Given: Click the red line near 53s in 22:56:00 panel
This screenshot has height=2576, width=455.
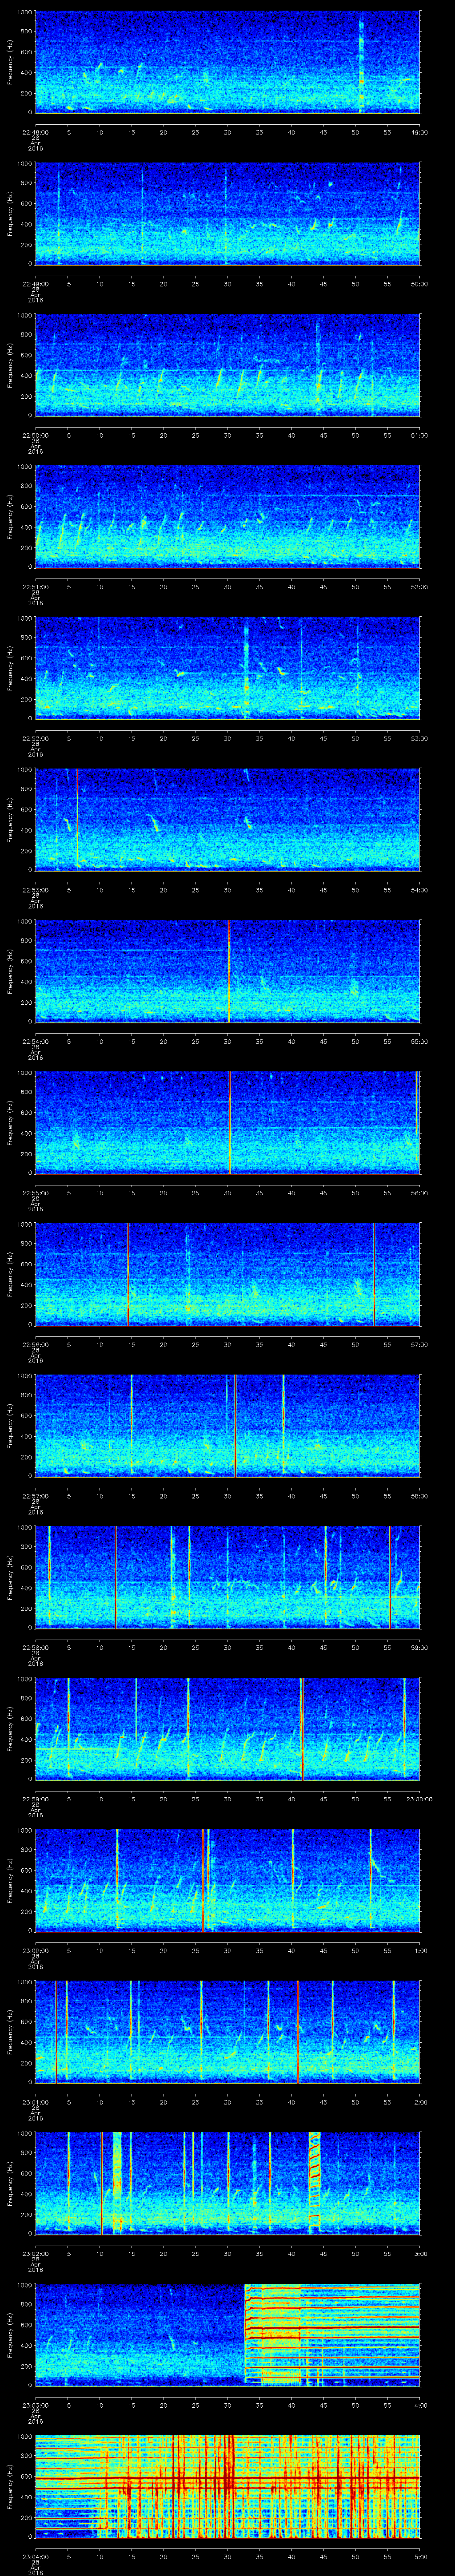Looking at the screenshot, I should pyautogui.click(x=374, y=1273).
